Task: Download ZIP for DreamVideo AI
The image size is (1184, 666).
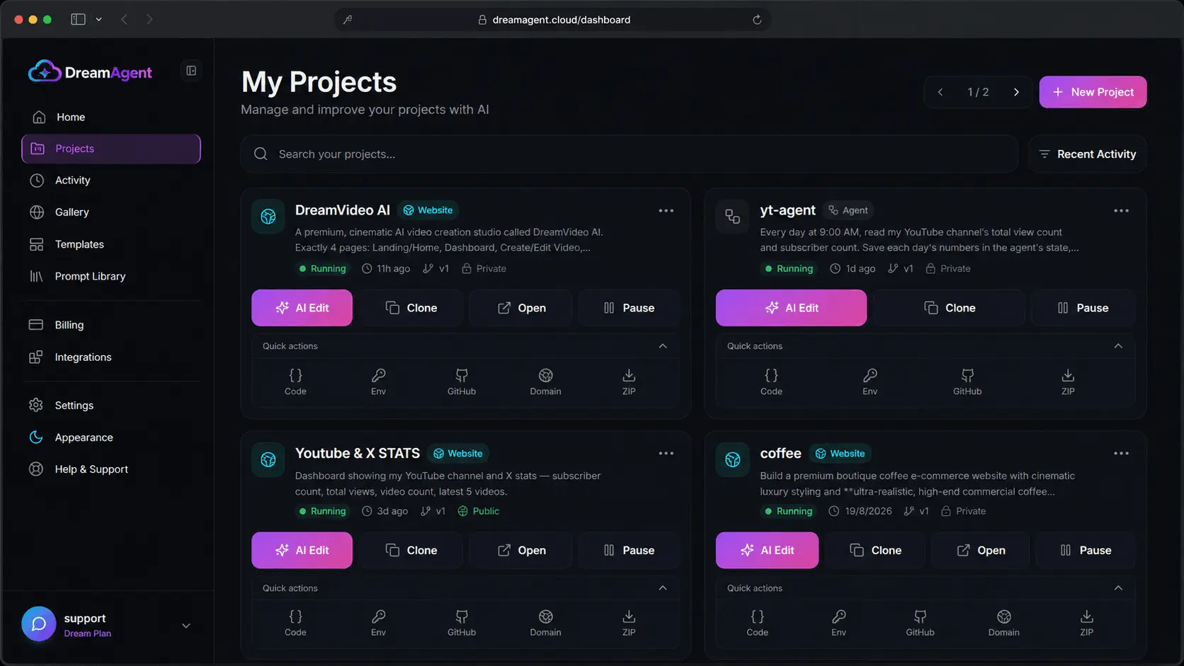Action: (629, 381)
